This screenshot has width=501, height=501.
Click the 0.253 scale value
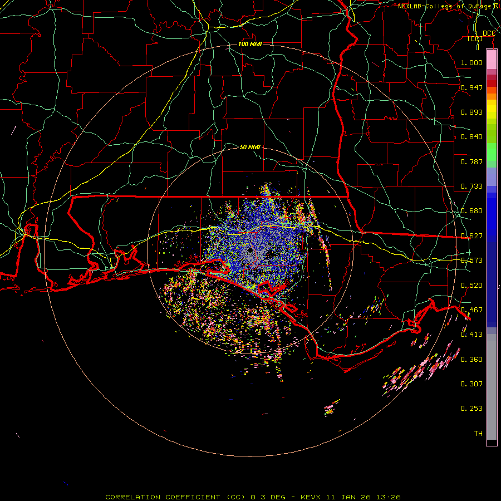[x=471, y=409]
